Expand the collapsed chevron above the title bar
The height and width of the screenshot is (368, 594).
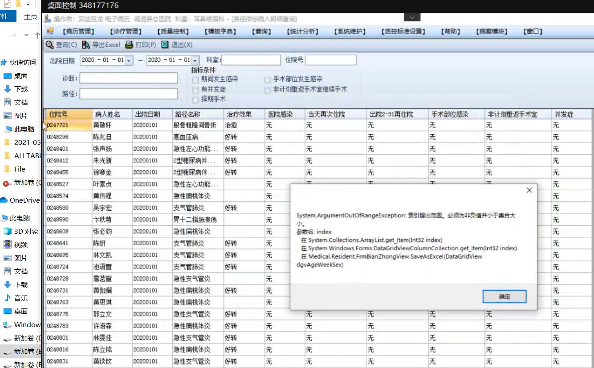tap(412, 17)
